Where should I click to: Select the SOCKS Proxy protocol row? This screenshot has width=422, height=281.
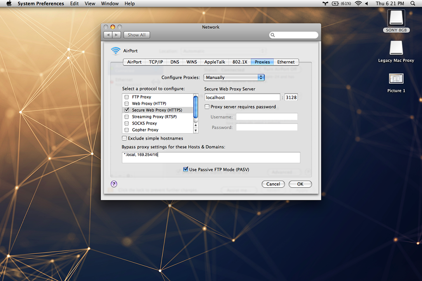click(x=158, y=123)
